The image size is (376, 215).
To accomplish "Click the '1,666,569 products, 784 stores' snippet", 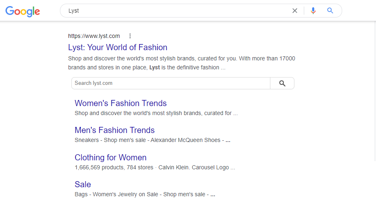I will click(155, 167).
